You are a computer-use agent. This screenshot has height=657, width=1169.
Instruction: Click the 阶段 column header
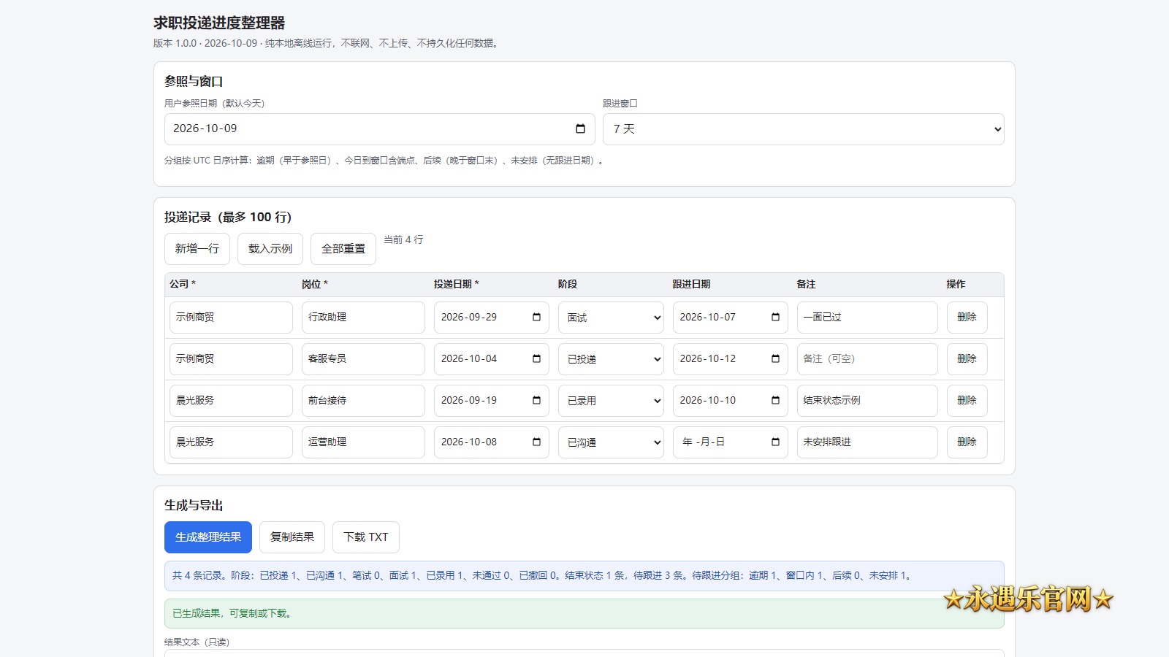[x=568, y=285]
